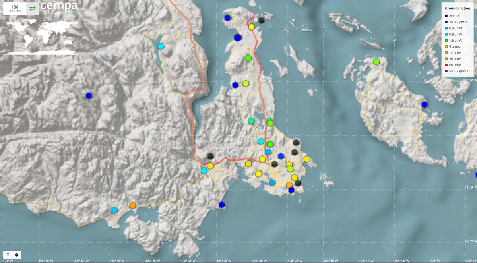Select the blue station on the eastern island's coast
This screenshot has height=263, width=477.
[424, 104]
